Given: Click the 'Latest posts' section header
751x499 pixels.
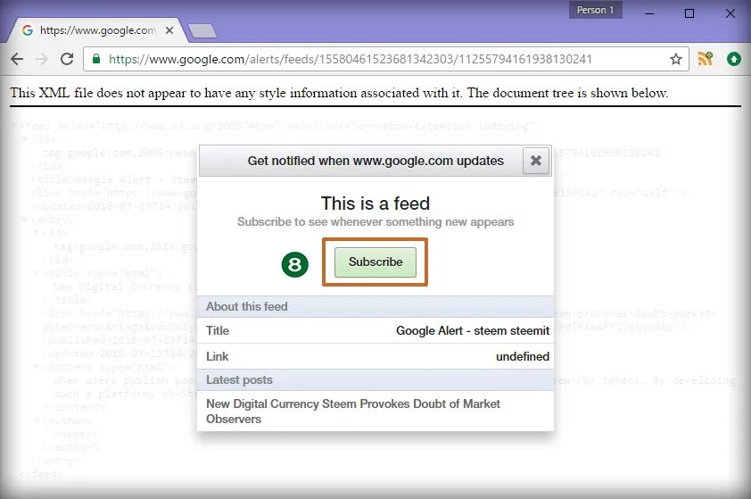Looking at the screenshot, I should point(375,379).
